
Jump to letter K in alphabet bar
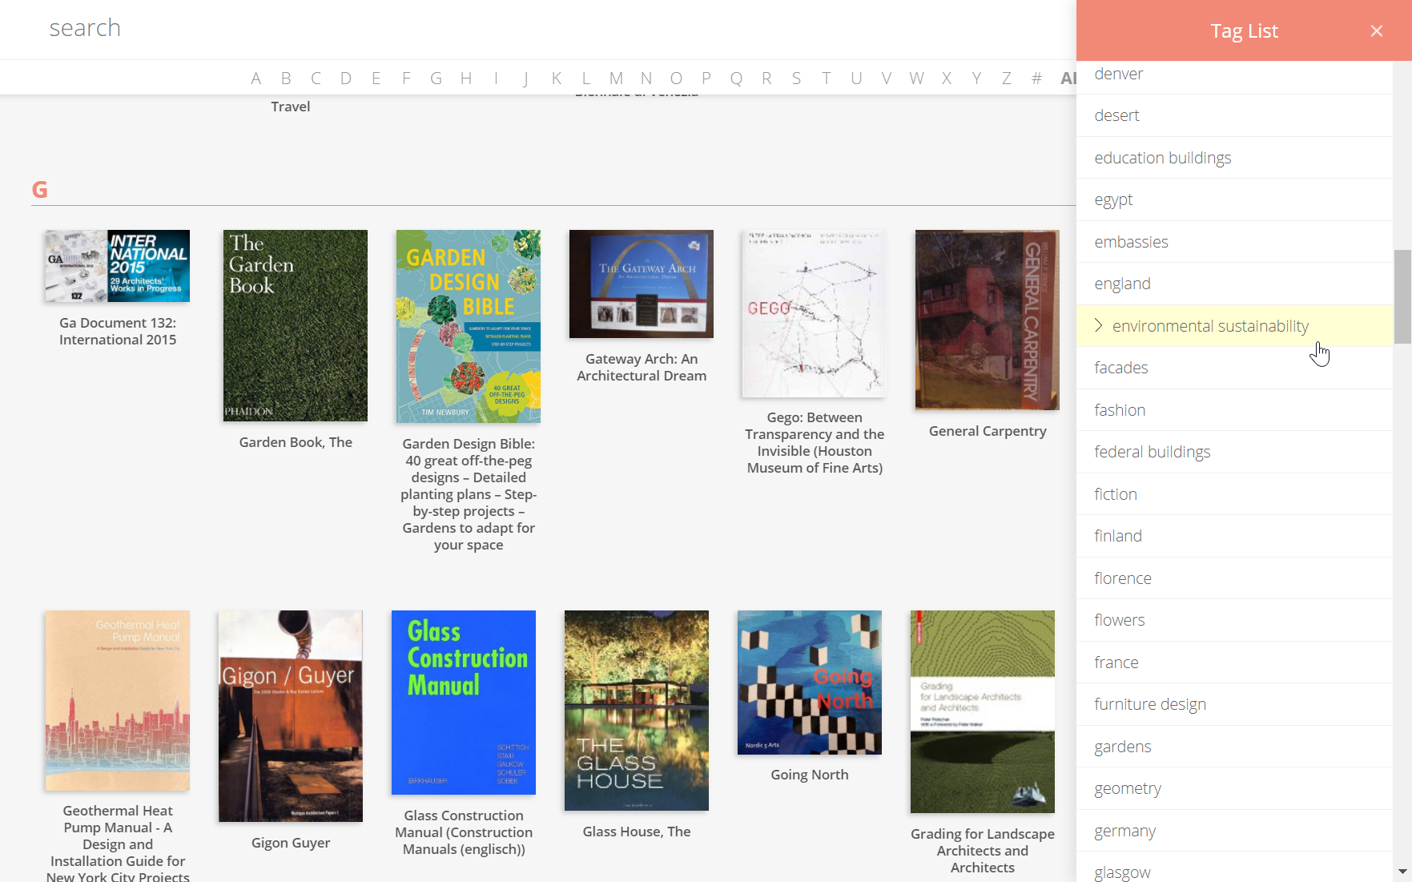556,79
